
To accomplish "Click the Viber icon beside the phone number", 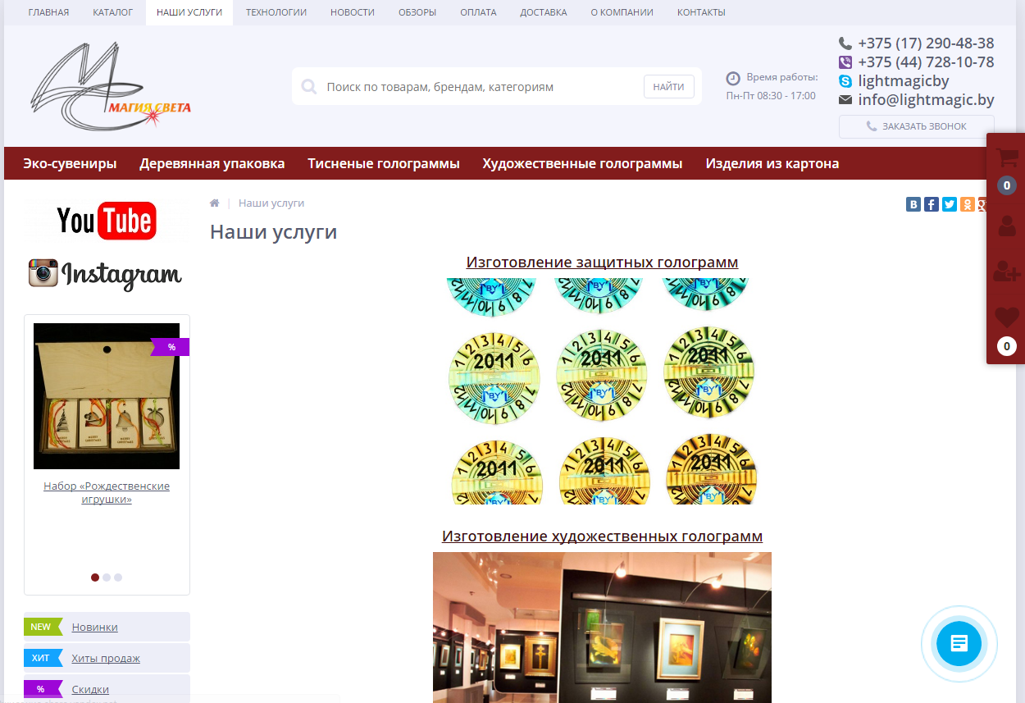I will (x=845, y=62).
